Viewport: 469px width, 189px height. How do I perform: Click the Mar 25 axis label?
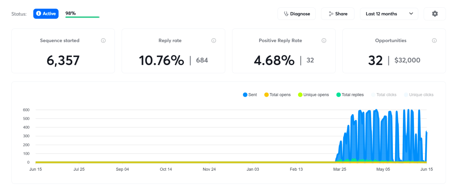pos(340,170)
